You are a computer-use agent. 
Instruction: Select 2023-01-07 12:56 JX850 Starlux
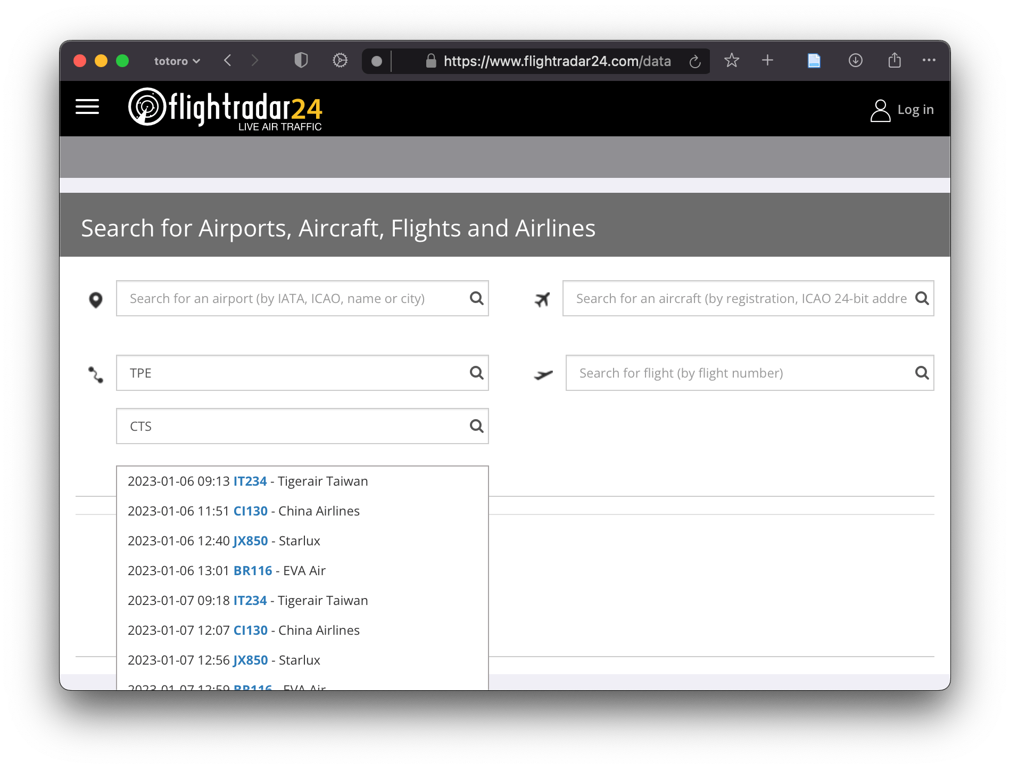302,660
